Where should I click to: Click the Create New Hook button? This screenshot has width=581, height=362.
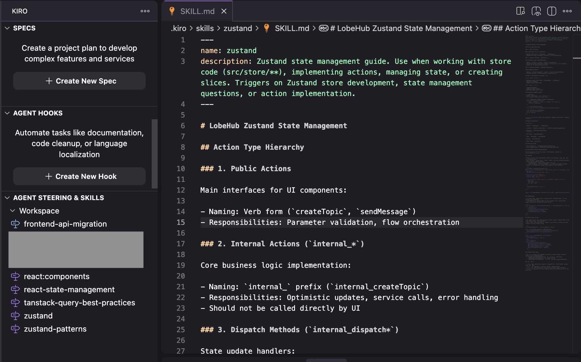coord(79,176)
